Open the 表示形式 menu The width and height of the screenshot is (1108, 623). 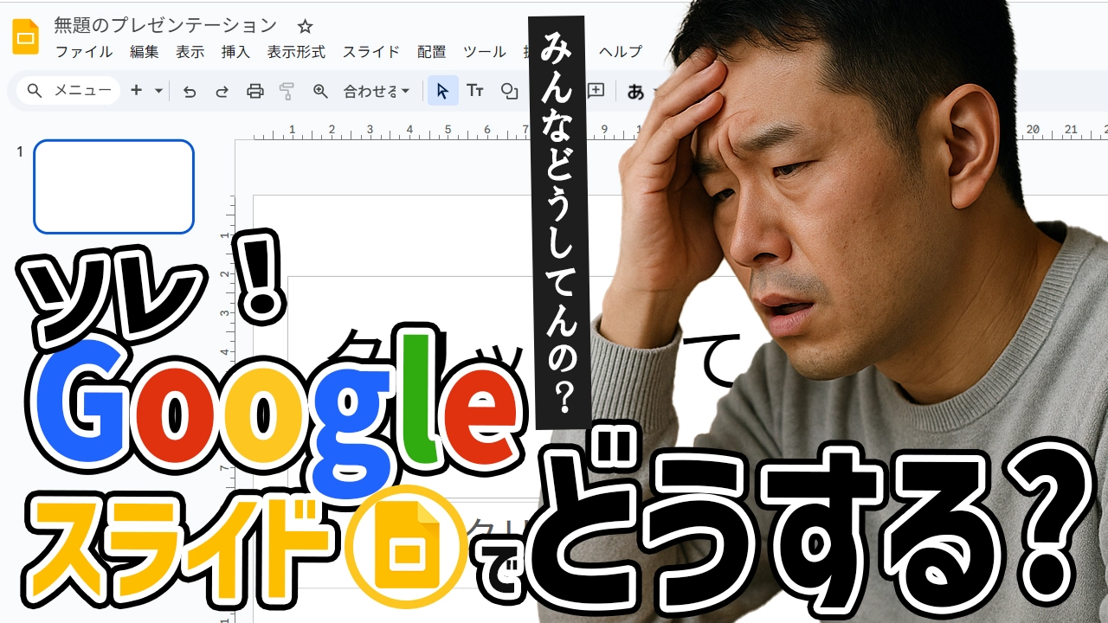tap(296, 52)
